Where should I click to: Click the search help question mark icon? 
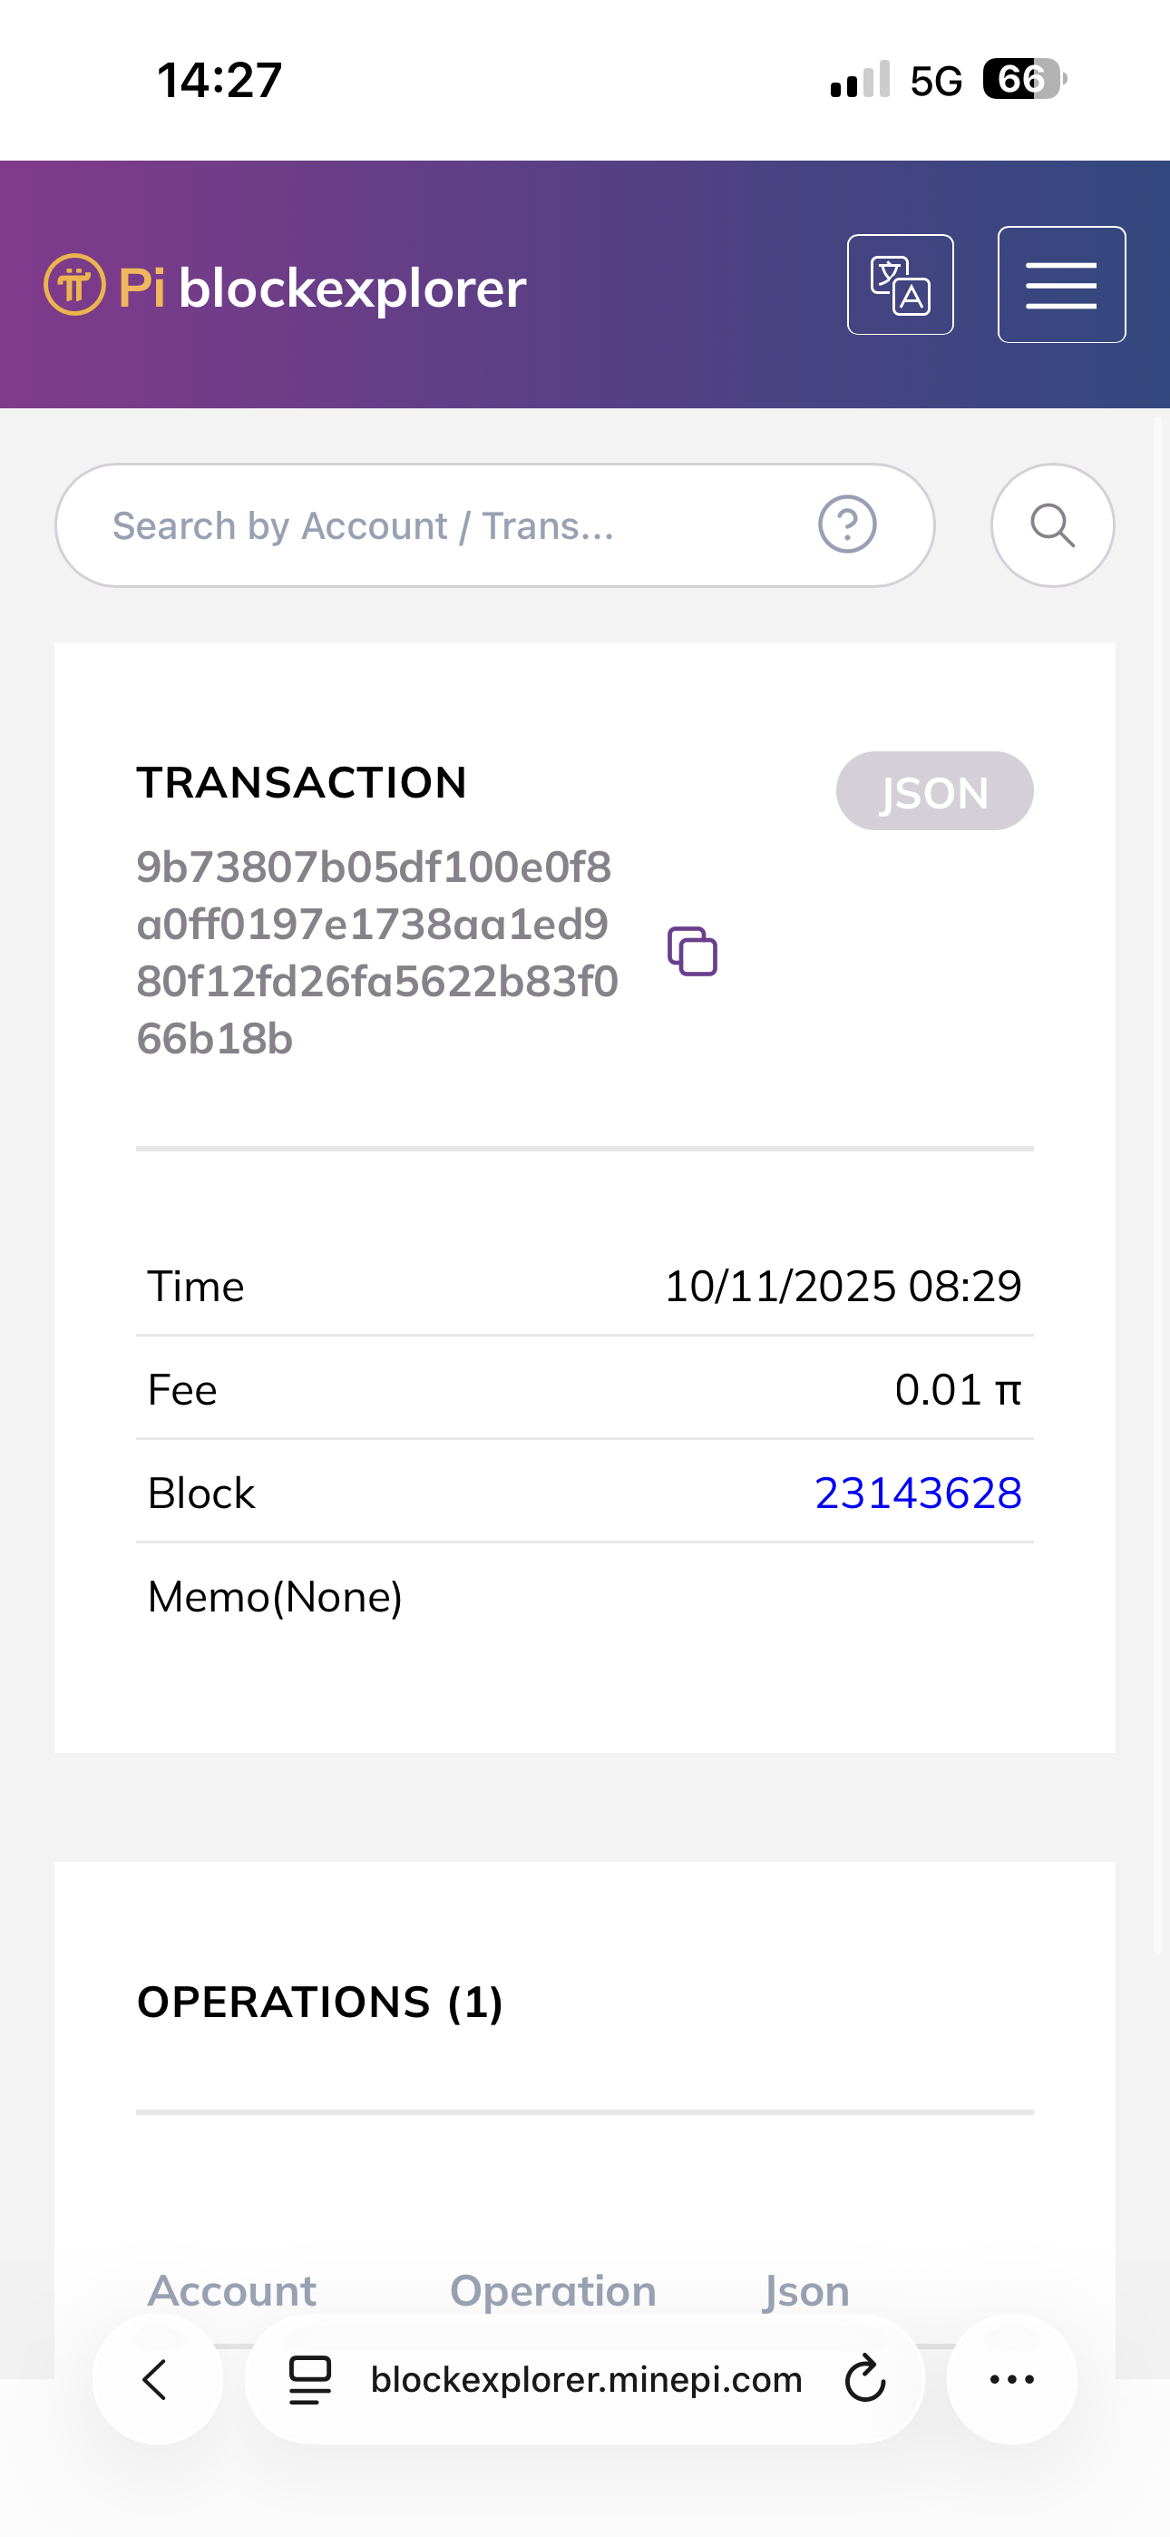click(x=847, y=525)
